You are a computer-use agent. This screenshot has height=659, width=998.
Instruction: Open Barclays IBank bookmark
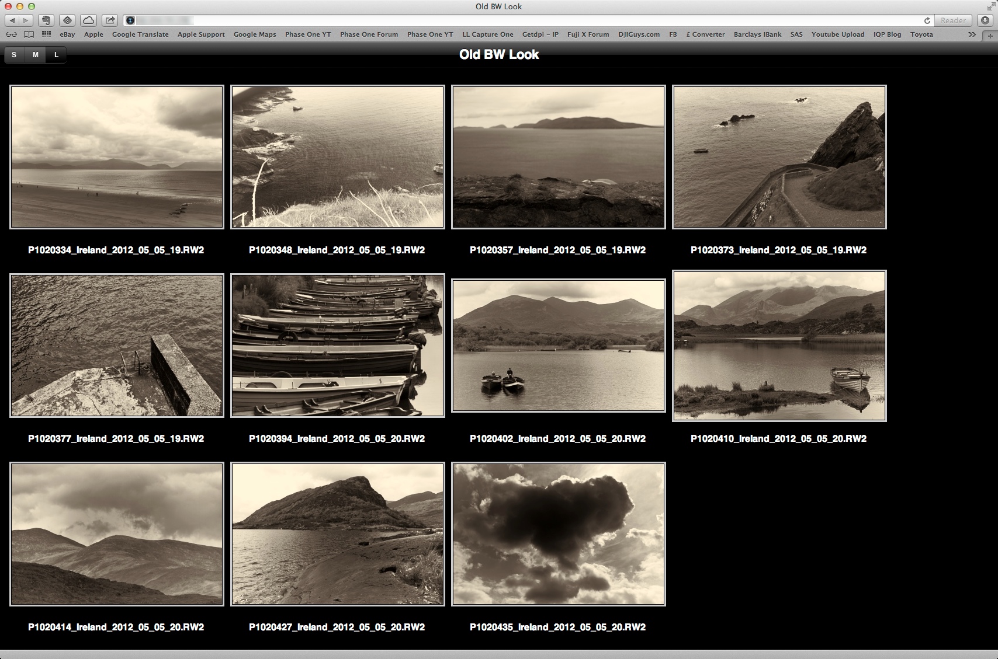(x=758, y=34)
